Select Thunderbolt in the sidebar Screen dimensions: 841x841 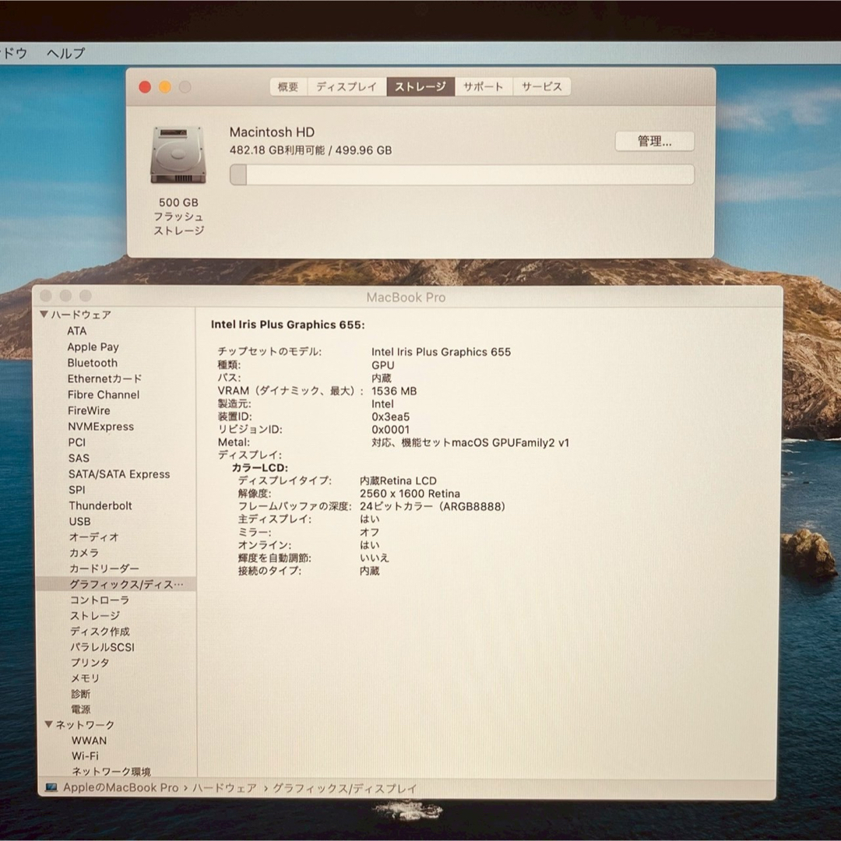pyautogui.click(x=100, y=506)
